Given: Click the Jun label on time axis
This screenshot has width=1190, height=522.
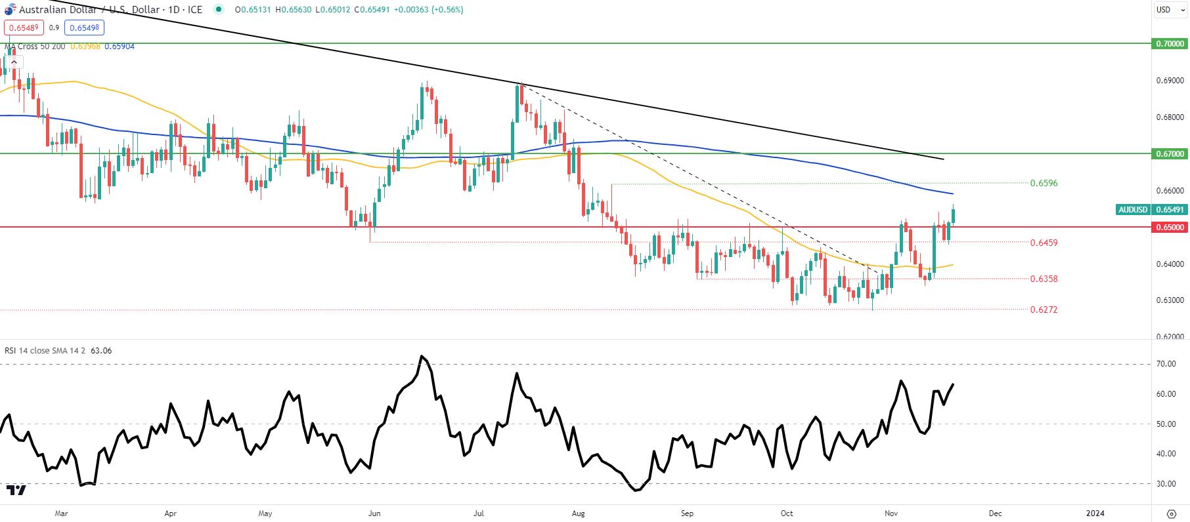Looking at the screenshot, I should 374,513.
